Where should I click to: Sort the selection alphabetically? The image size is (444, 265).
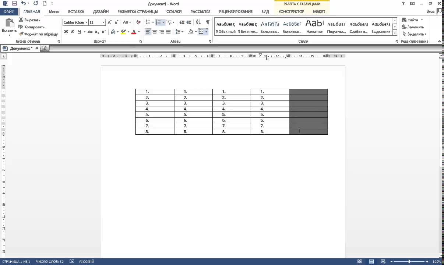point(198,22)
